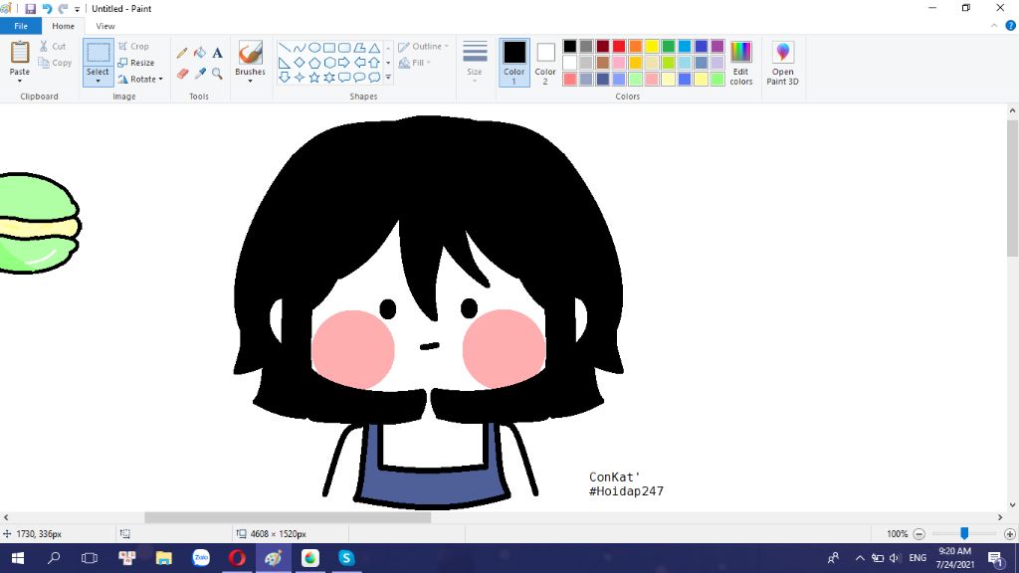Screen dimensions: 1019x573
Task: Activate Color 2 background selector
Action: [x=545, y=63]
